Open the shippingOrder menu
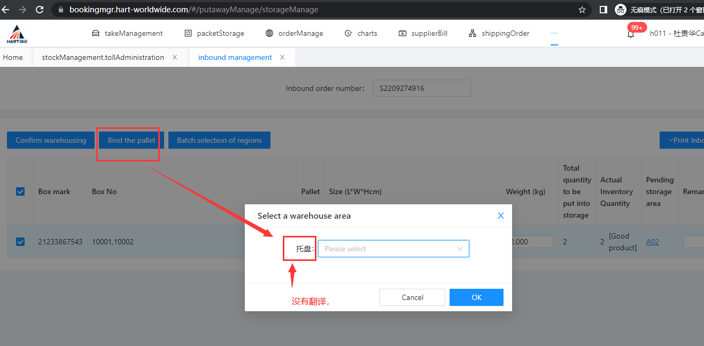Viewport: 704px width, 346px height. pyautogui.click(x=499, y=33)
